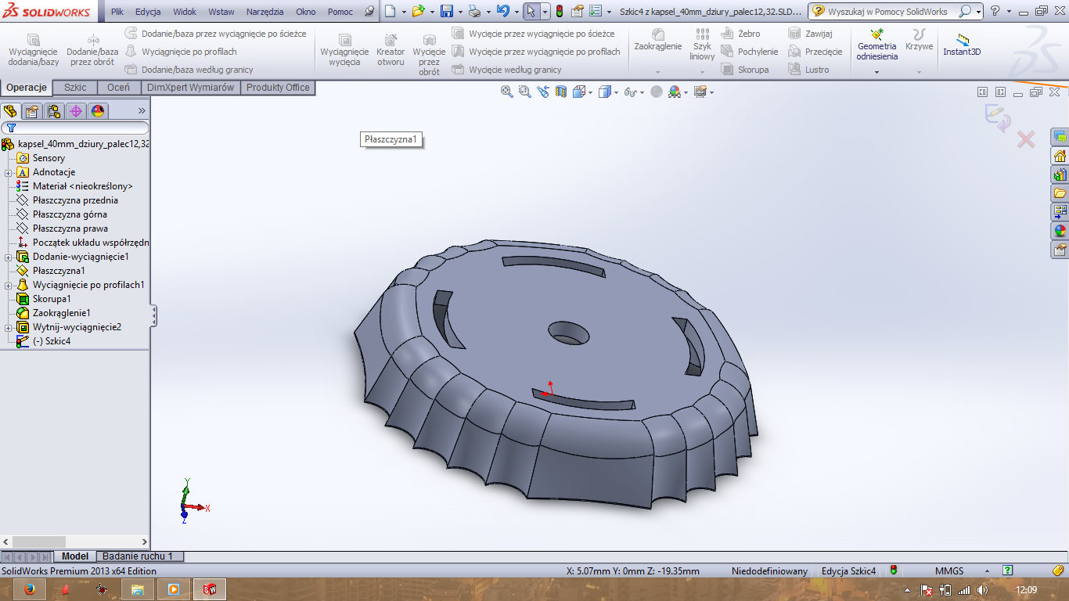Select Skorupa1 feature in the tree
Image resolution: width=1069 pixels, height=601 pixels.
[52, 299]
